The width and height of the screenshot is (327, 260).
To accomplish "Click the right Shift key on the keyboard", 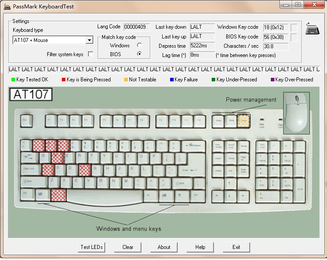I will (x=181, y=184).
